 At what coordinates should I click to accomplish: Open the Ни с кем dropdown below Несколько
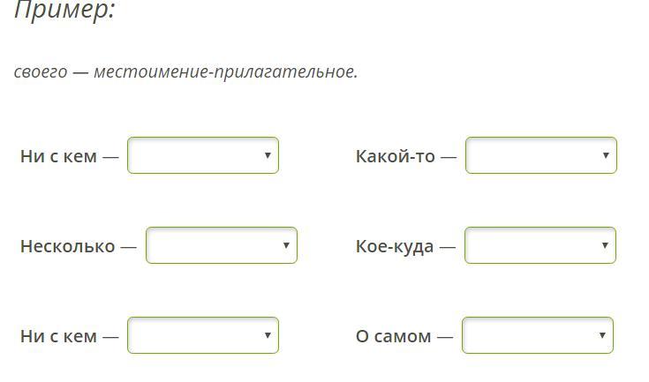(202, 335)
